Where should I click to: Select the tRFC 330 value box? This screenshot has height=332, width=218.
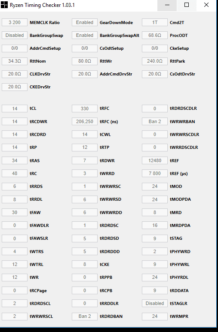pyautogui.click(x=85, y=109)
